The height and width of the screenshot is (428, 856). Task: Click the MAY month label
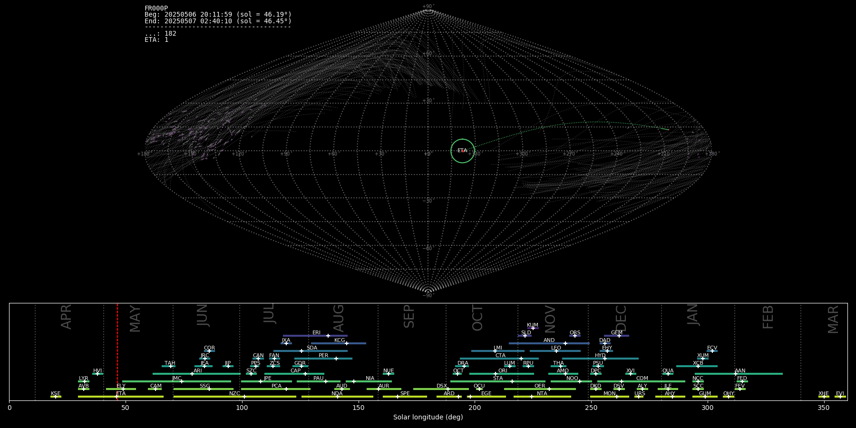[x=135, y=319]
